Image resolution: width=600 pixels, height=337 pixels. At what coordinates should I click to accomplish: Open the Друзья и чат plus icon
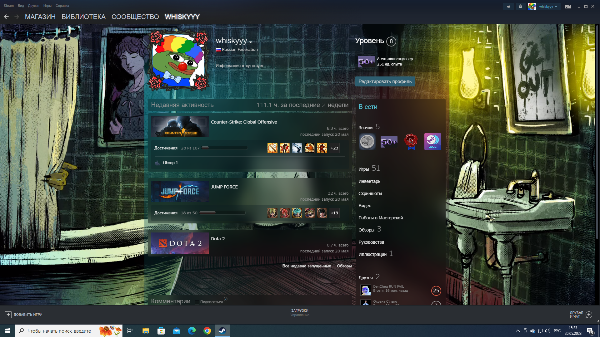click(589, 315)
